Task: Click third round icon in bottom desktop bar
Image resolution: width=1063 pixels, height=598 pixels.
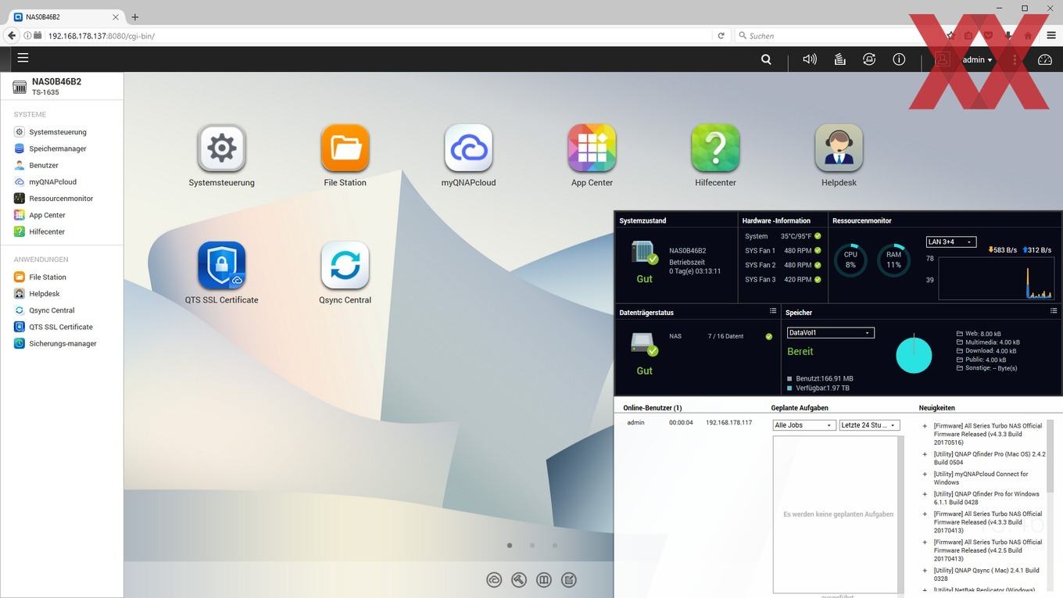Action: 544,579
